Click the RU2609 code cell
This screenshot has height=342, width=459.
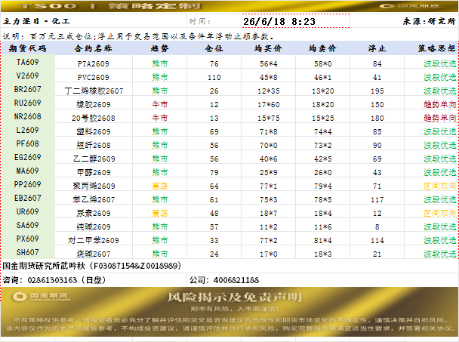(28, 103)
